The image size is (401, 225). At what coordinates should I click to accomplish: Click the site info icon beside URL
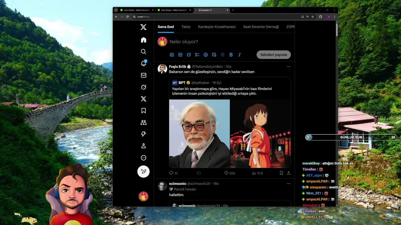[134, 17]
